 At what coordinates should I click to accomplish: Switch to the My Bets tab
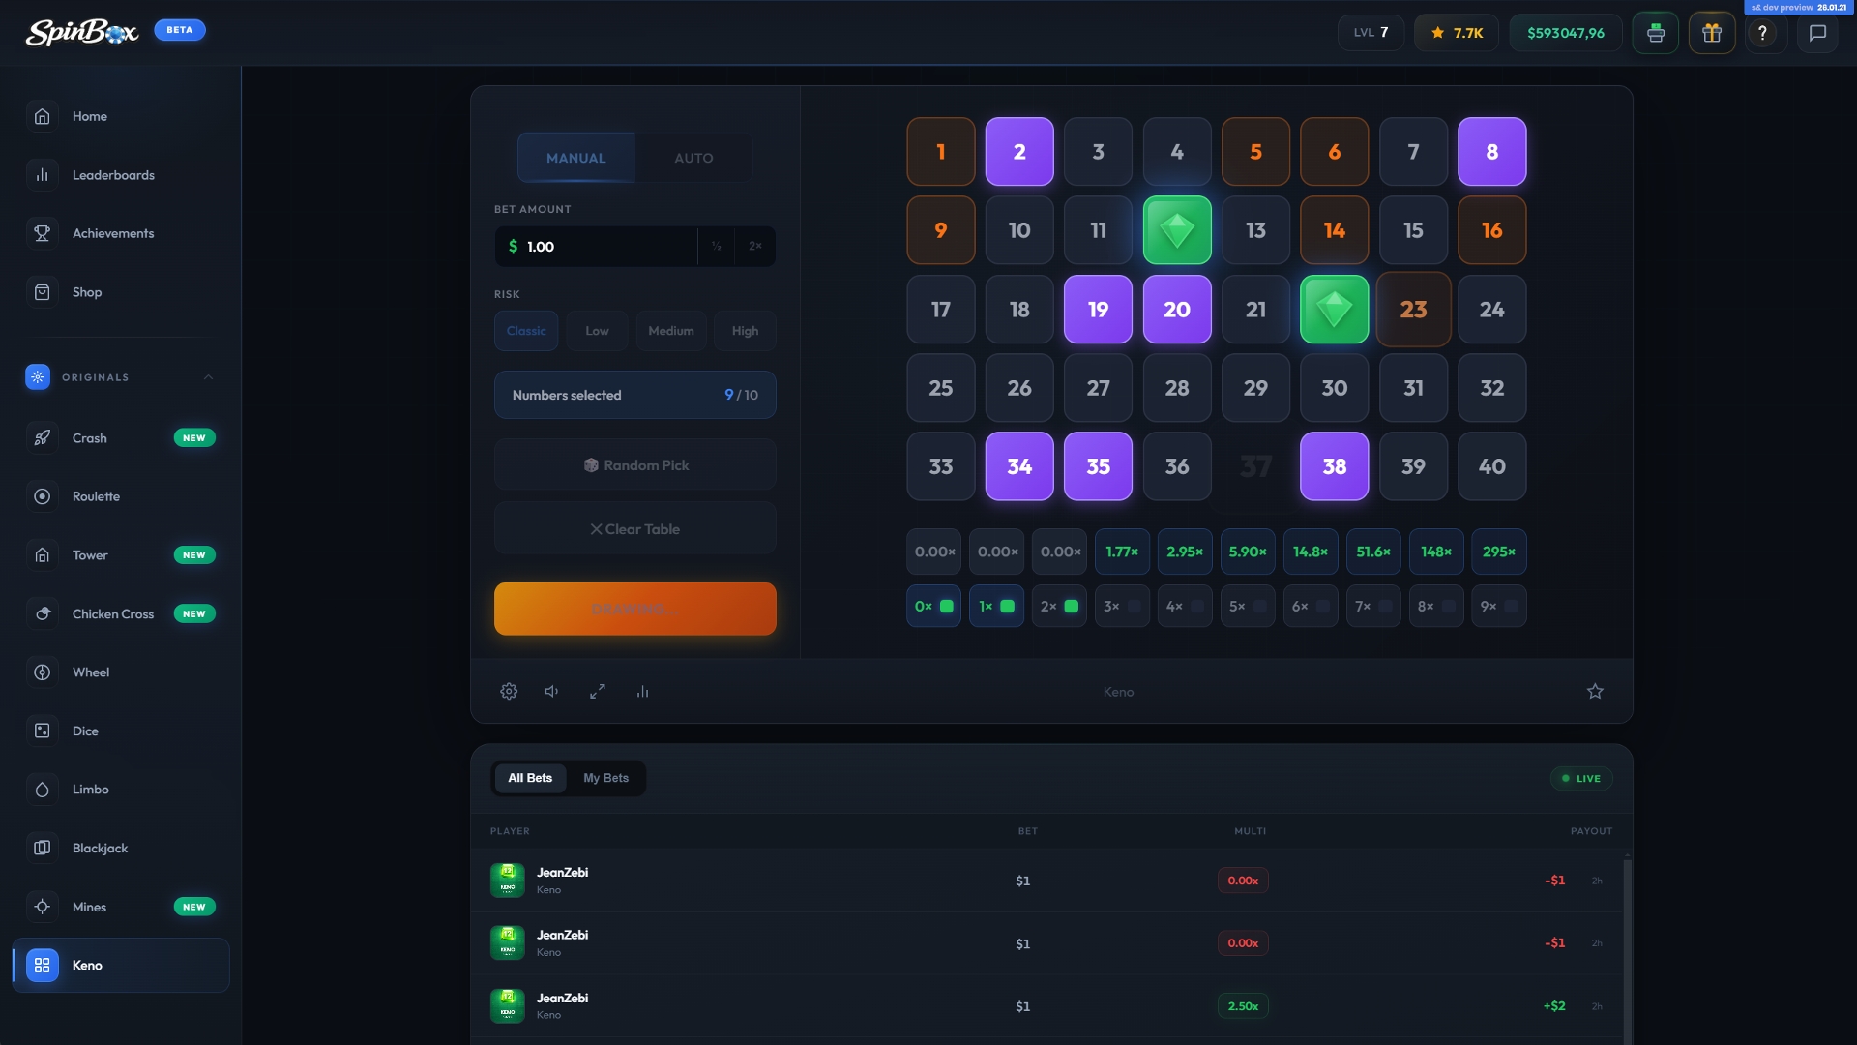point(605,778)
